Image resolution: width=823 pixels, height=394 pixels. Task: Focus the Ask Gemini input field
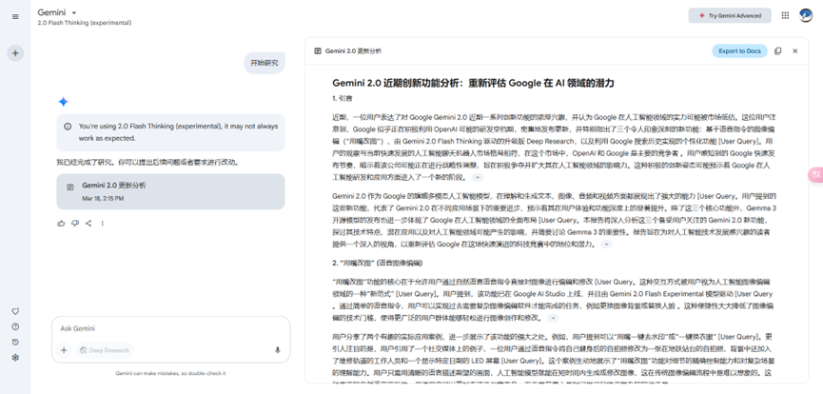(170, 328)
